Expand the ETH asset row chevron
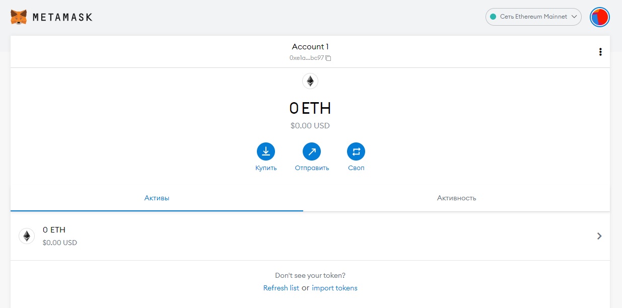The image size is (622, 308). [599, 236]
